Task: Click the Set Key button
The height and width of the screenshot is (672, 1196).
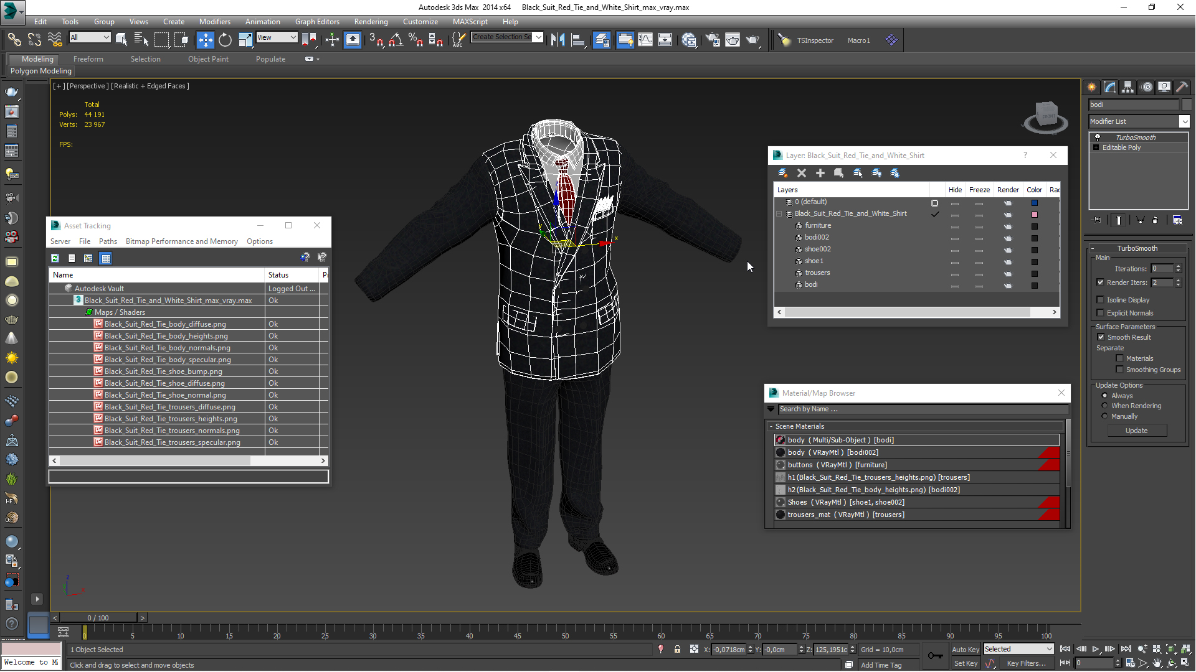Action: pyautogui.click(x=966, y=663)
